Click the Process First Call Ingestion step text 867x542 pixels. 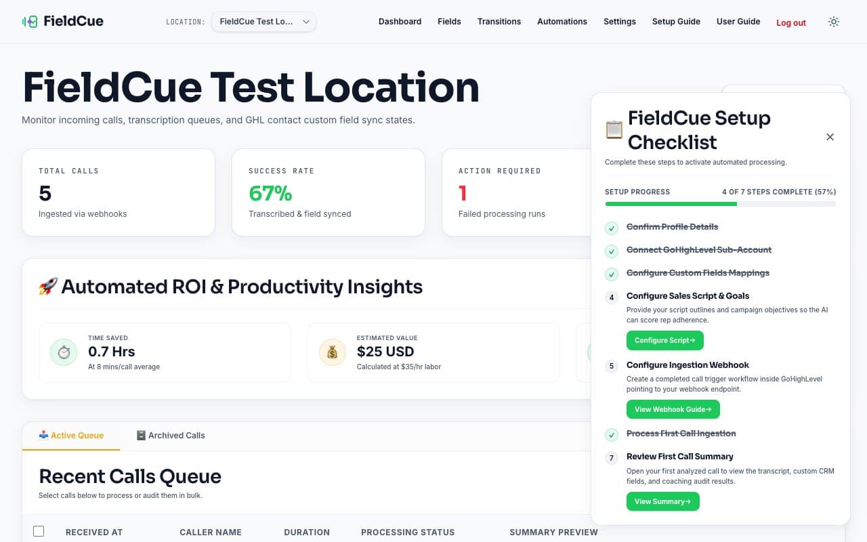point(681,434)
